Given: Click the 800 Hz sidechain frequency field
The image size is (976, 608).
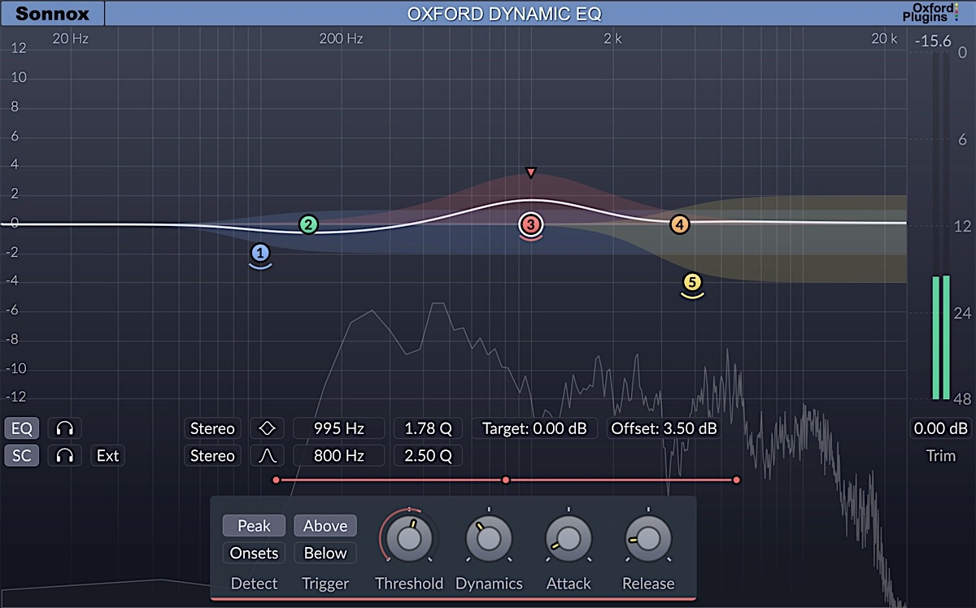Looking at the screenshot, I should [x=338, y=456].
